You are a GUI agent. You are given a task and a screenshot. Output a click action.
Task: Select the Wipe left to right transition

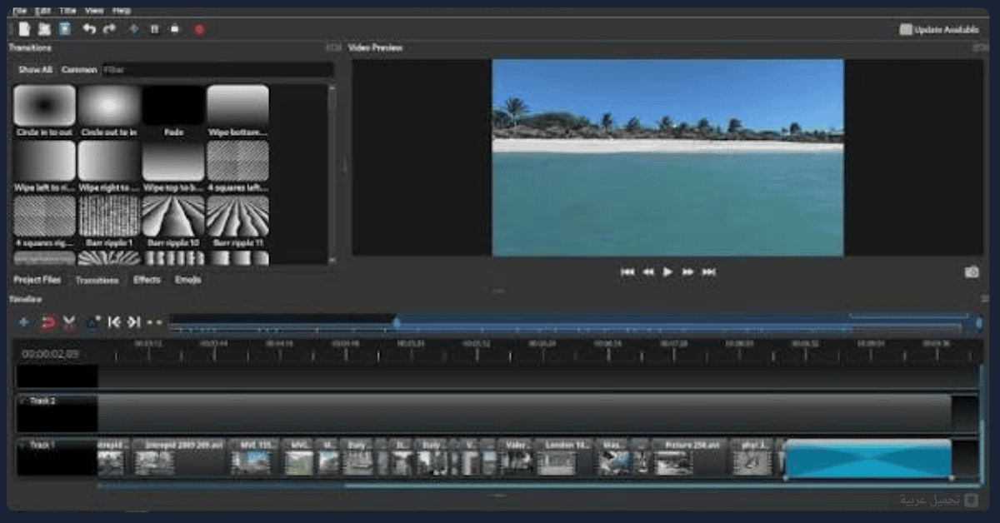[x=45, y=167]
